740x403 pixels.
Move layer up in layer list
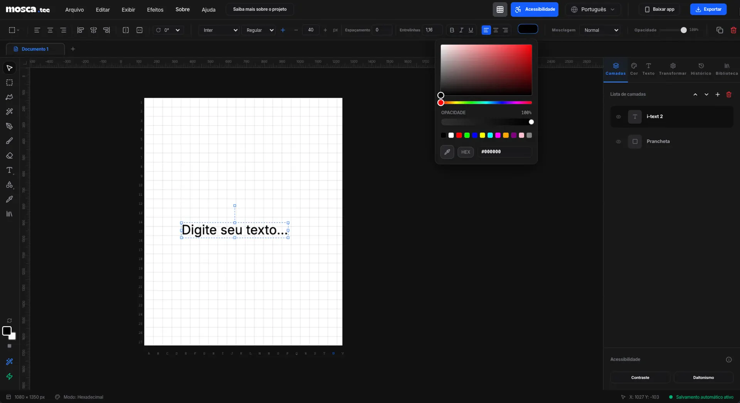pos(695,94)
